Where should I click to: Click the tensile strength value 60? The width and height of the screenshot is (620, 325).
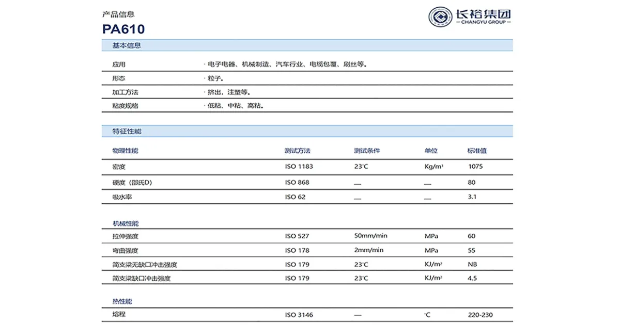(x=472, y=236)
